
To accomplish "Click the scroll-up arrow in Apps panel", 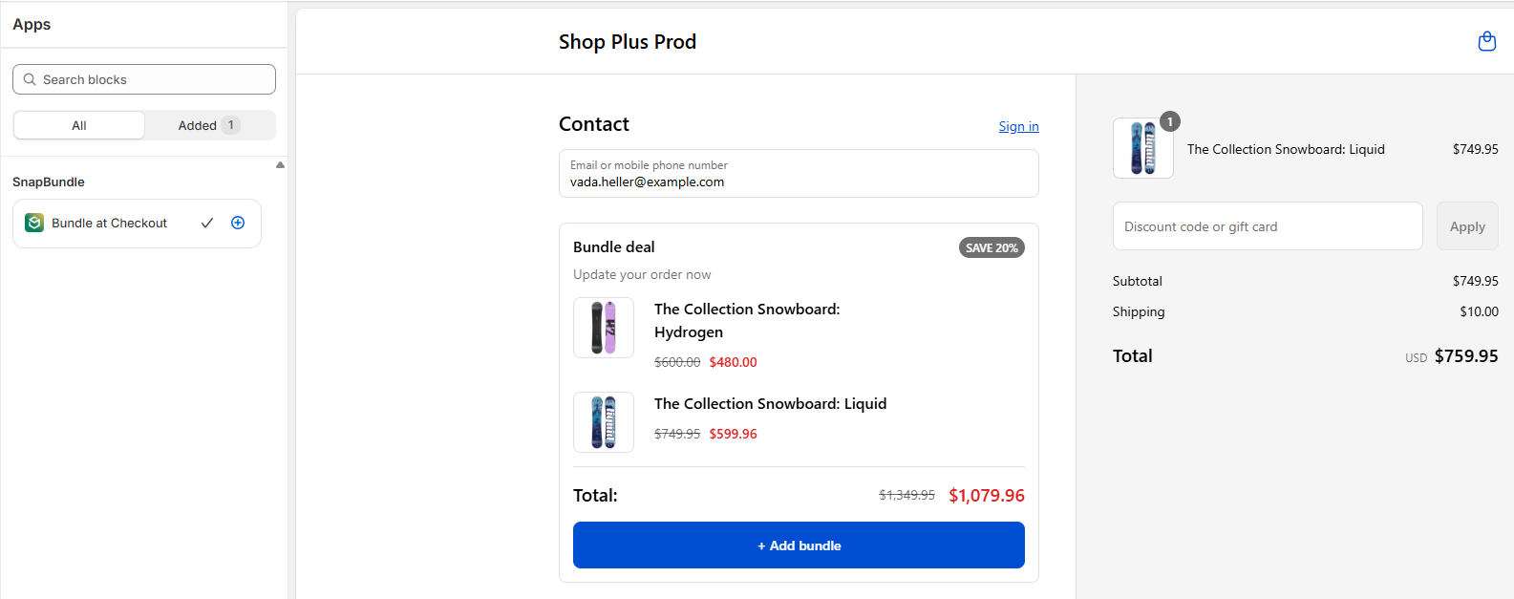I will 280,165.
